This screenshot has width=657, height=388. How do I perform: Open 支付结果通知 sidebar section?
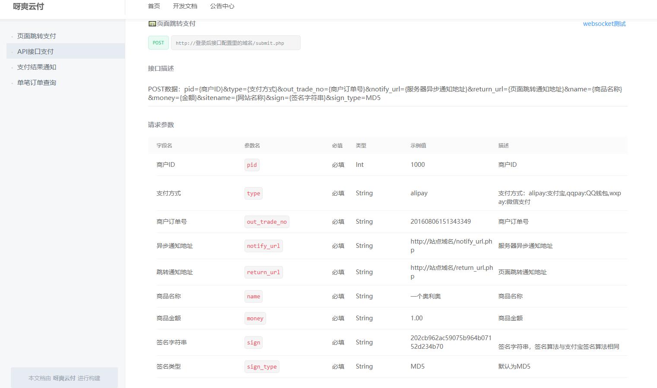pos(37,67)
